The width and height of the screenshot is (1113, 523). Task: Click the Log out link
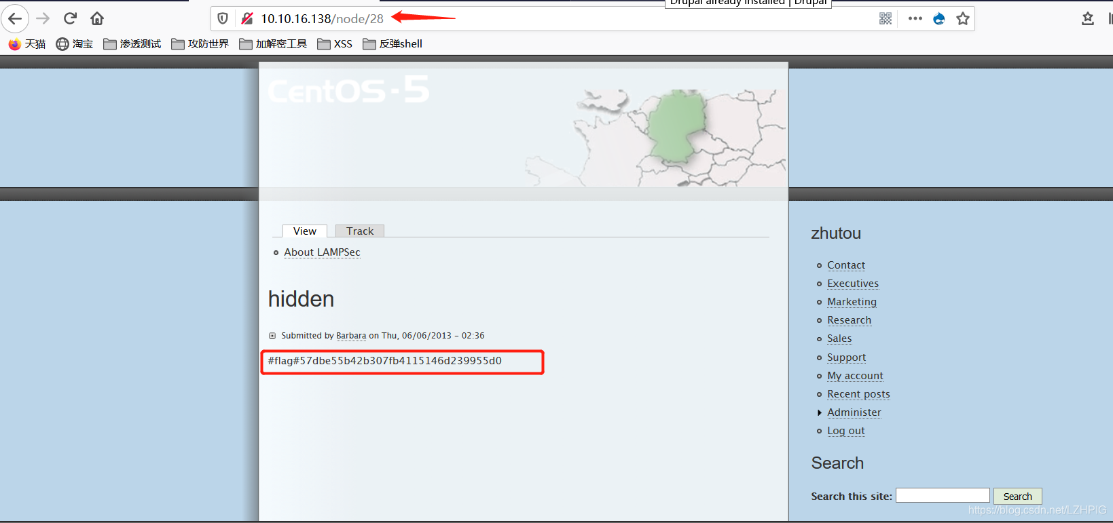(x=846, y=431)
